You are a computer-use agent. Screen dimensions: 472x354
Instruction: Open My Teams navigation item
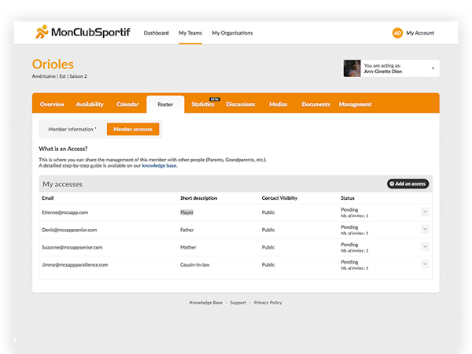(190, 33)
